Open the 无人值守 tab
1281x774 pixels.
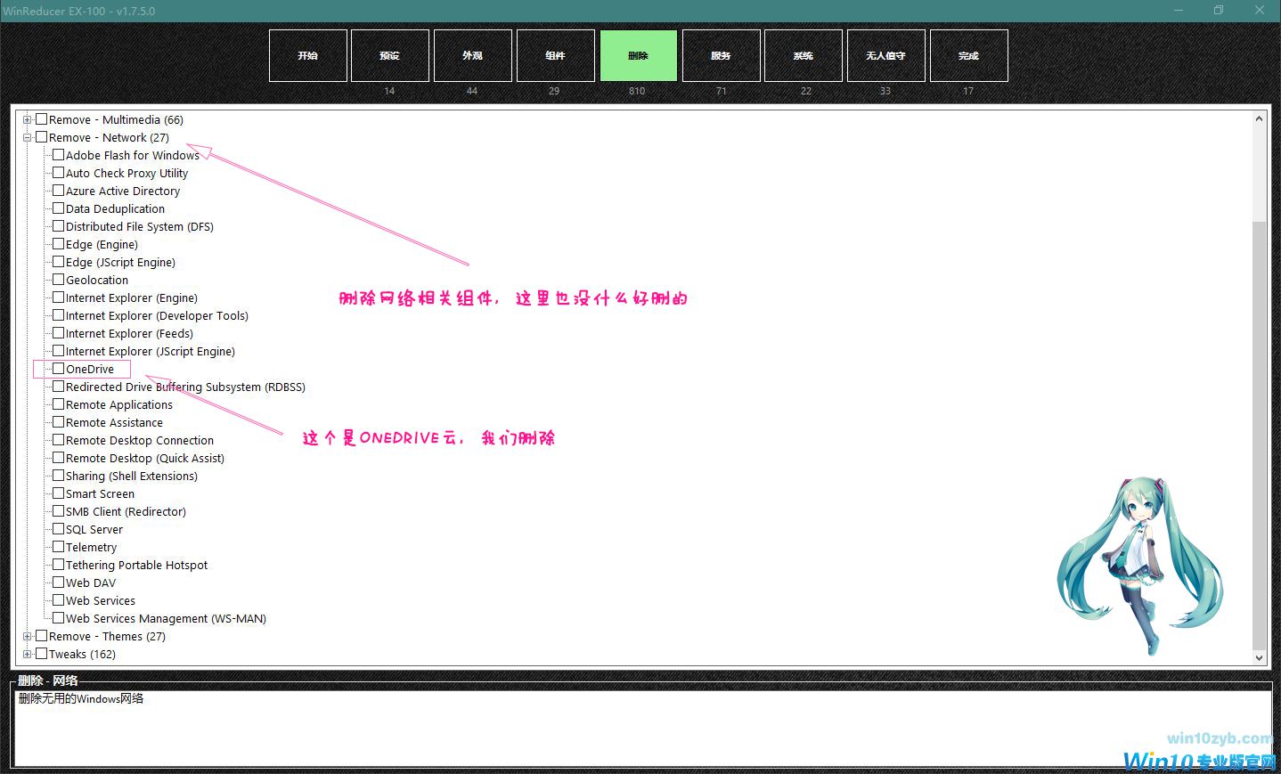coord(885,55)
